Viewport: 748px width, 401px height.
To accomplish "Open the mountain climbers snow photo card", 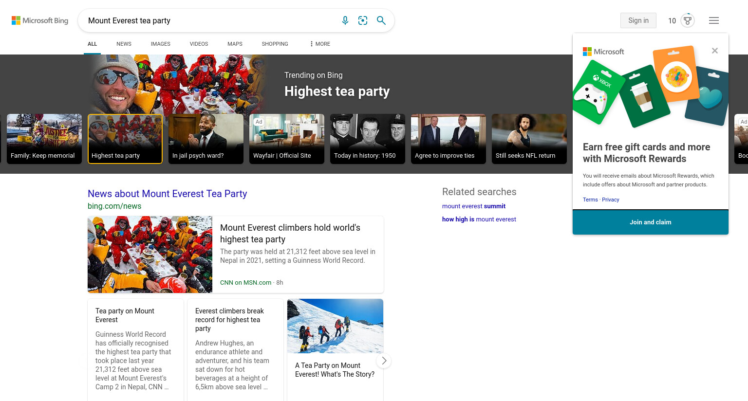I will [336, 326].
